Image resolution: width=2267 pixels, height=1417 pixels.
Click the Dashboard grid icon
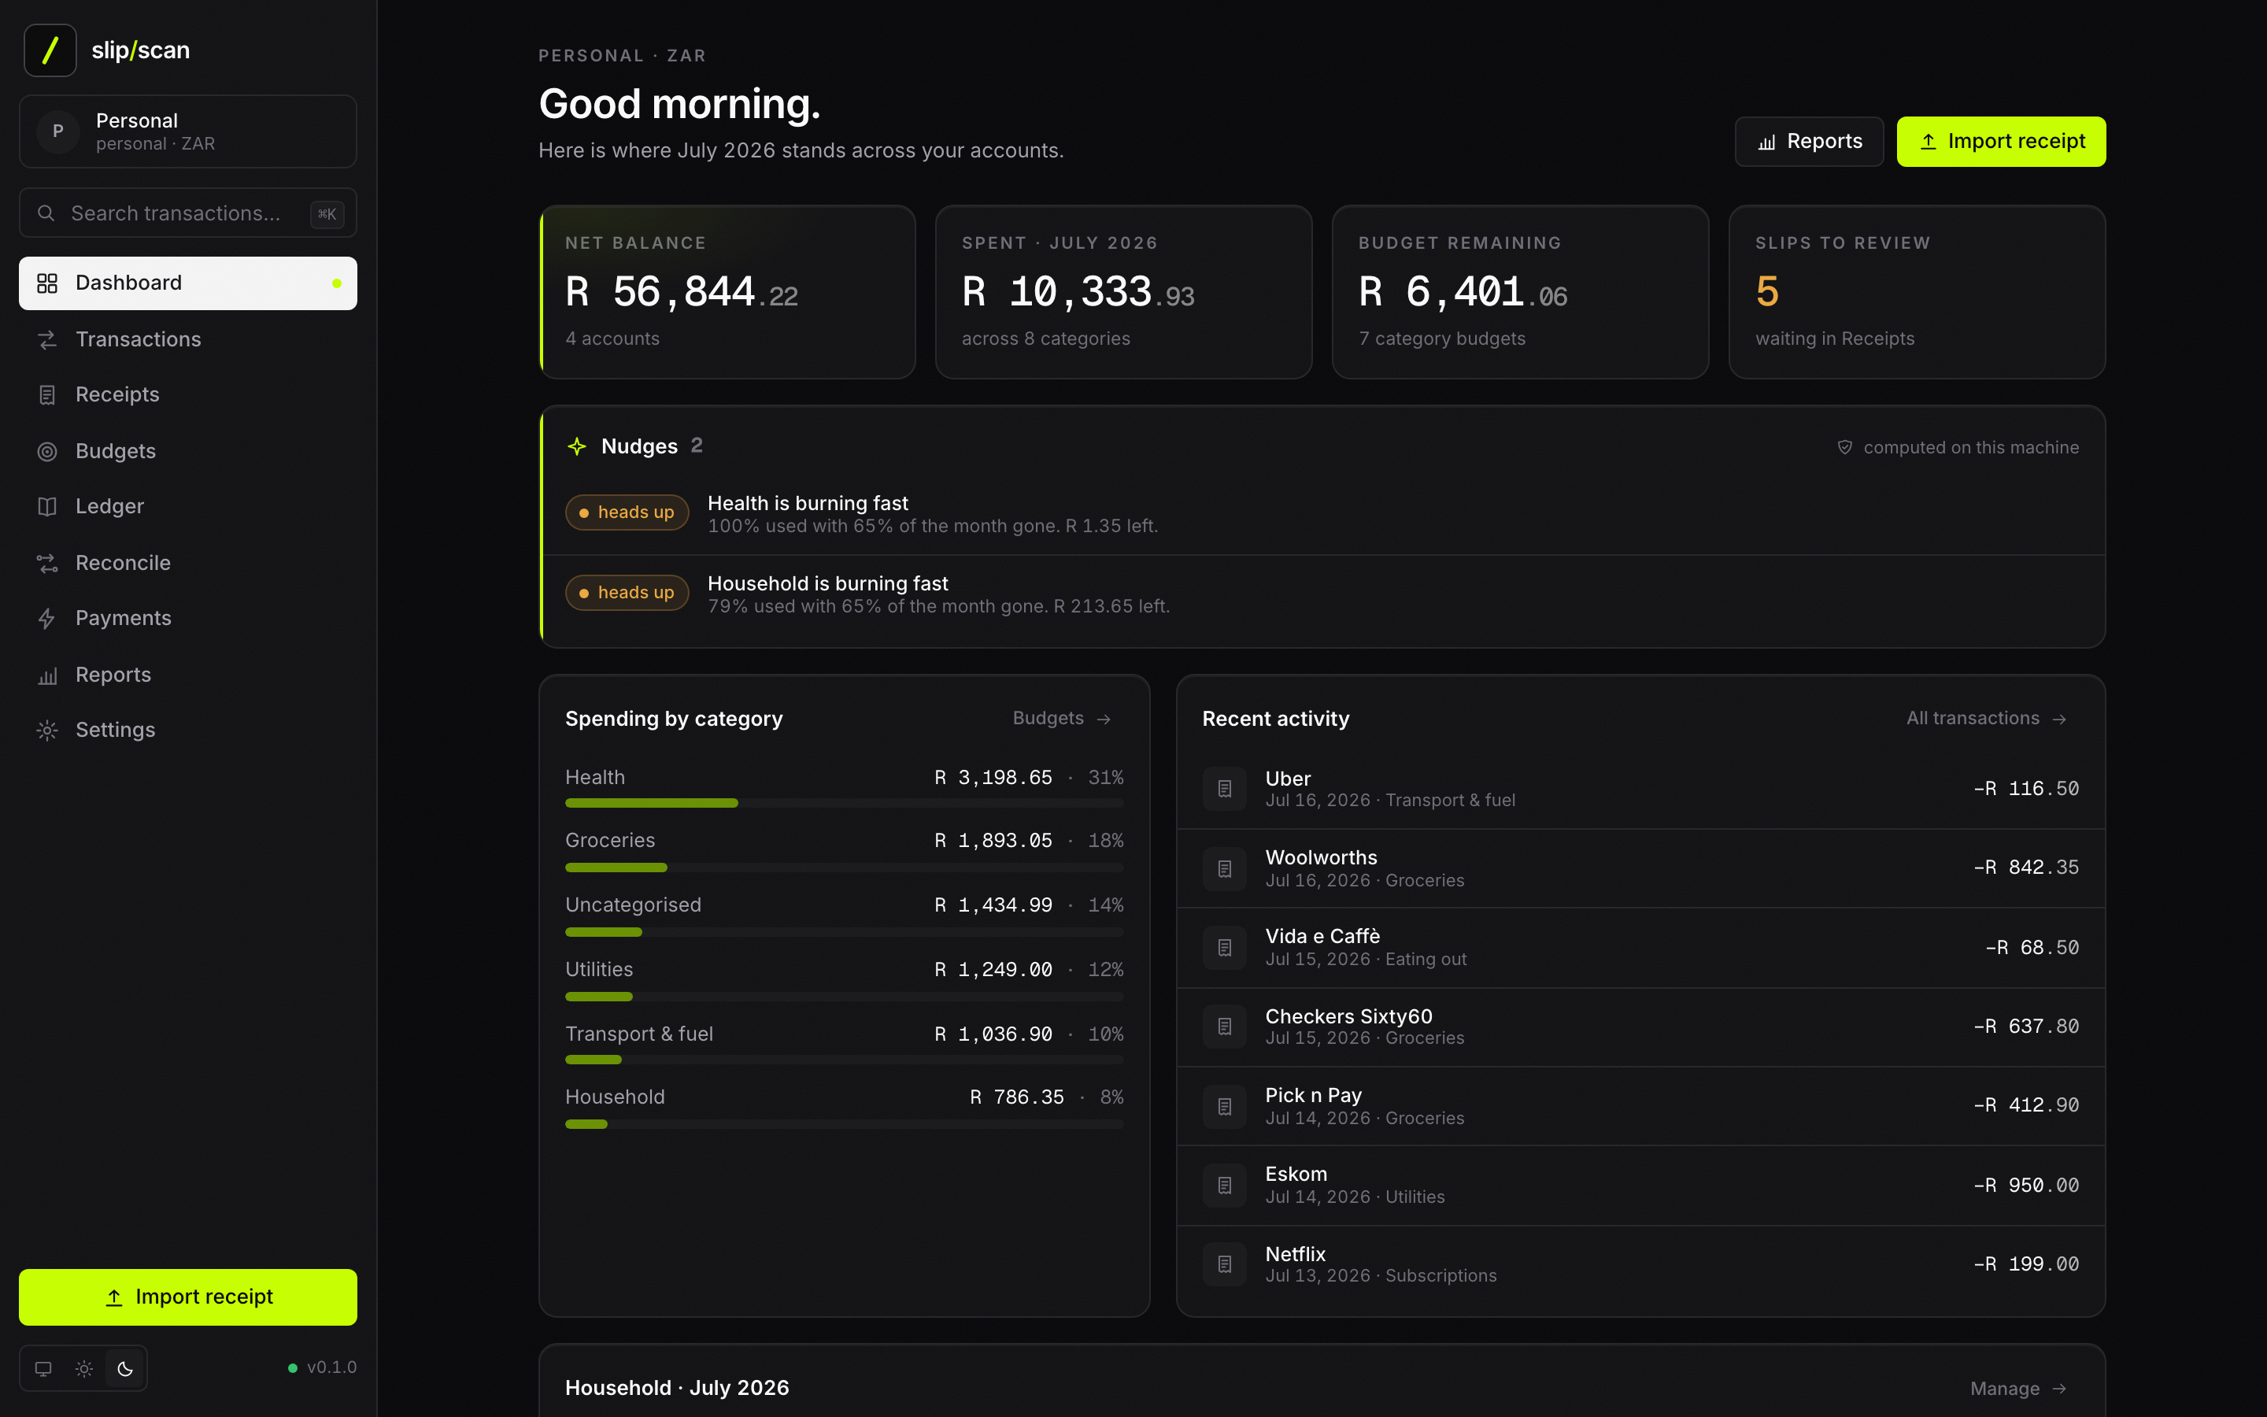tap(47, 283)
